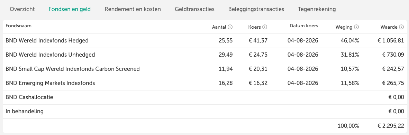Select the BND Cashallocatie row
The image size is (409, 135).
(204, 97)
